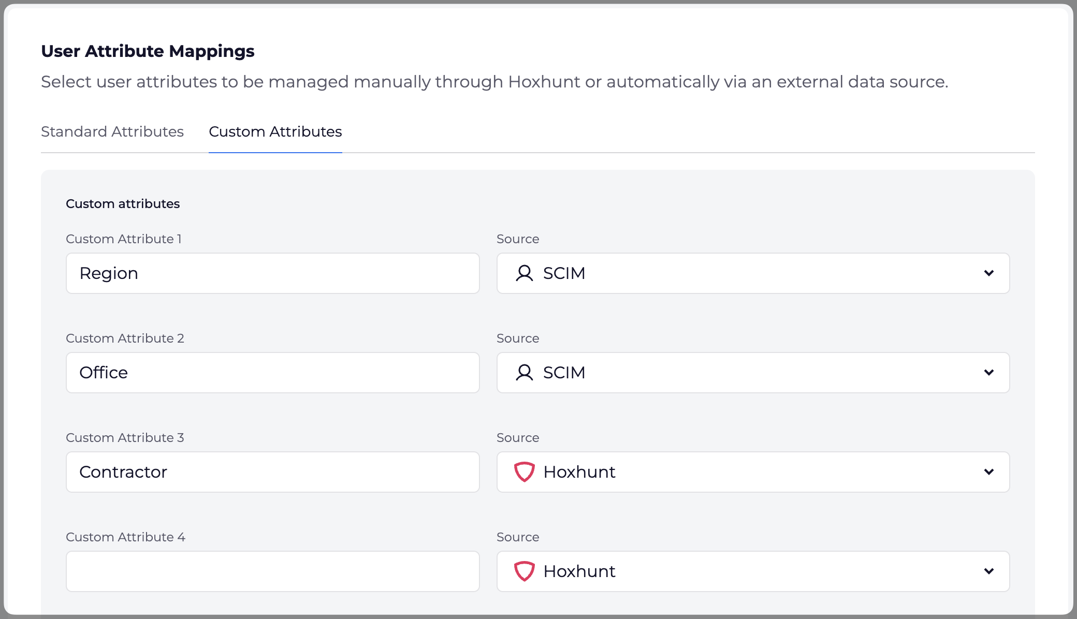Open the Source dropdown for Custom Attribute 1
Viewport: 1077px width, 619px height.
point(753,273)
